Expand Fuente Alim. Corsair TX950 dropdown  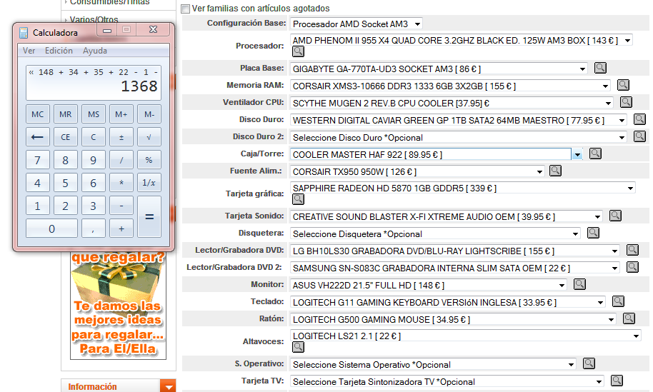417,171
